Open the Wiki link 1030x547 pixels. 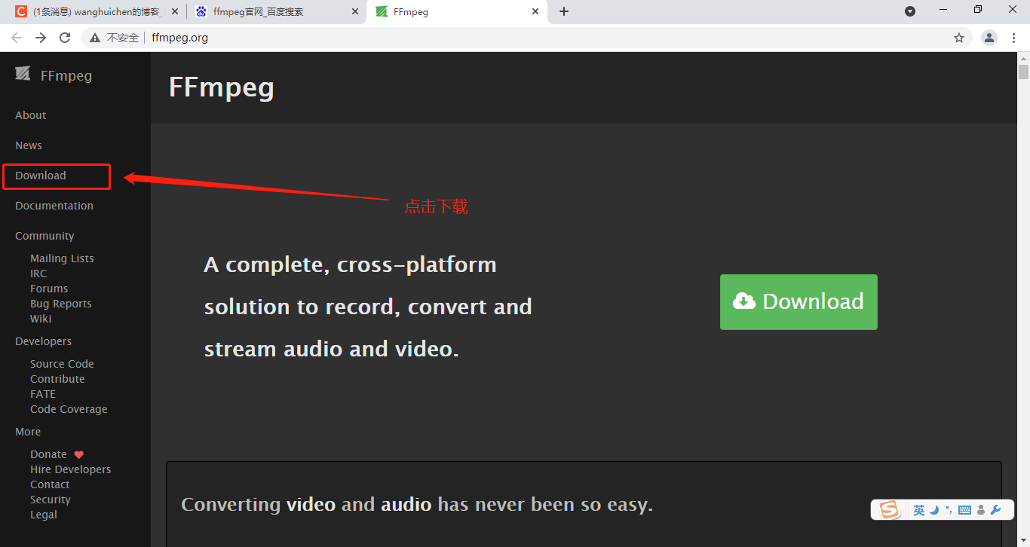click(41, 319)
